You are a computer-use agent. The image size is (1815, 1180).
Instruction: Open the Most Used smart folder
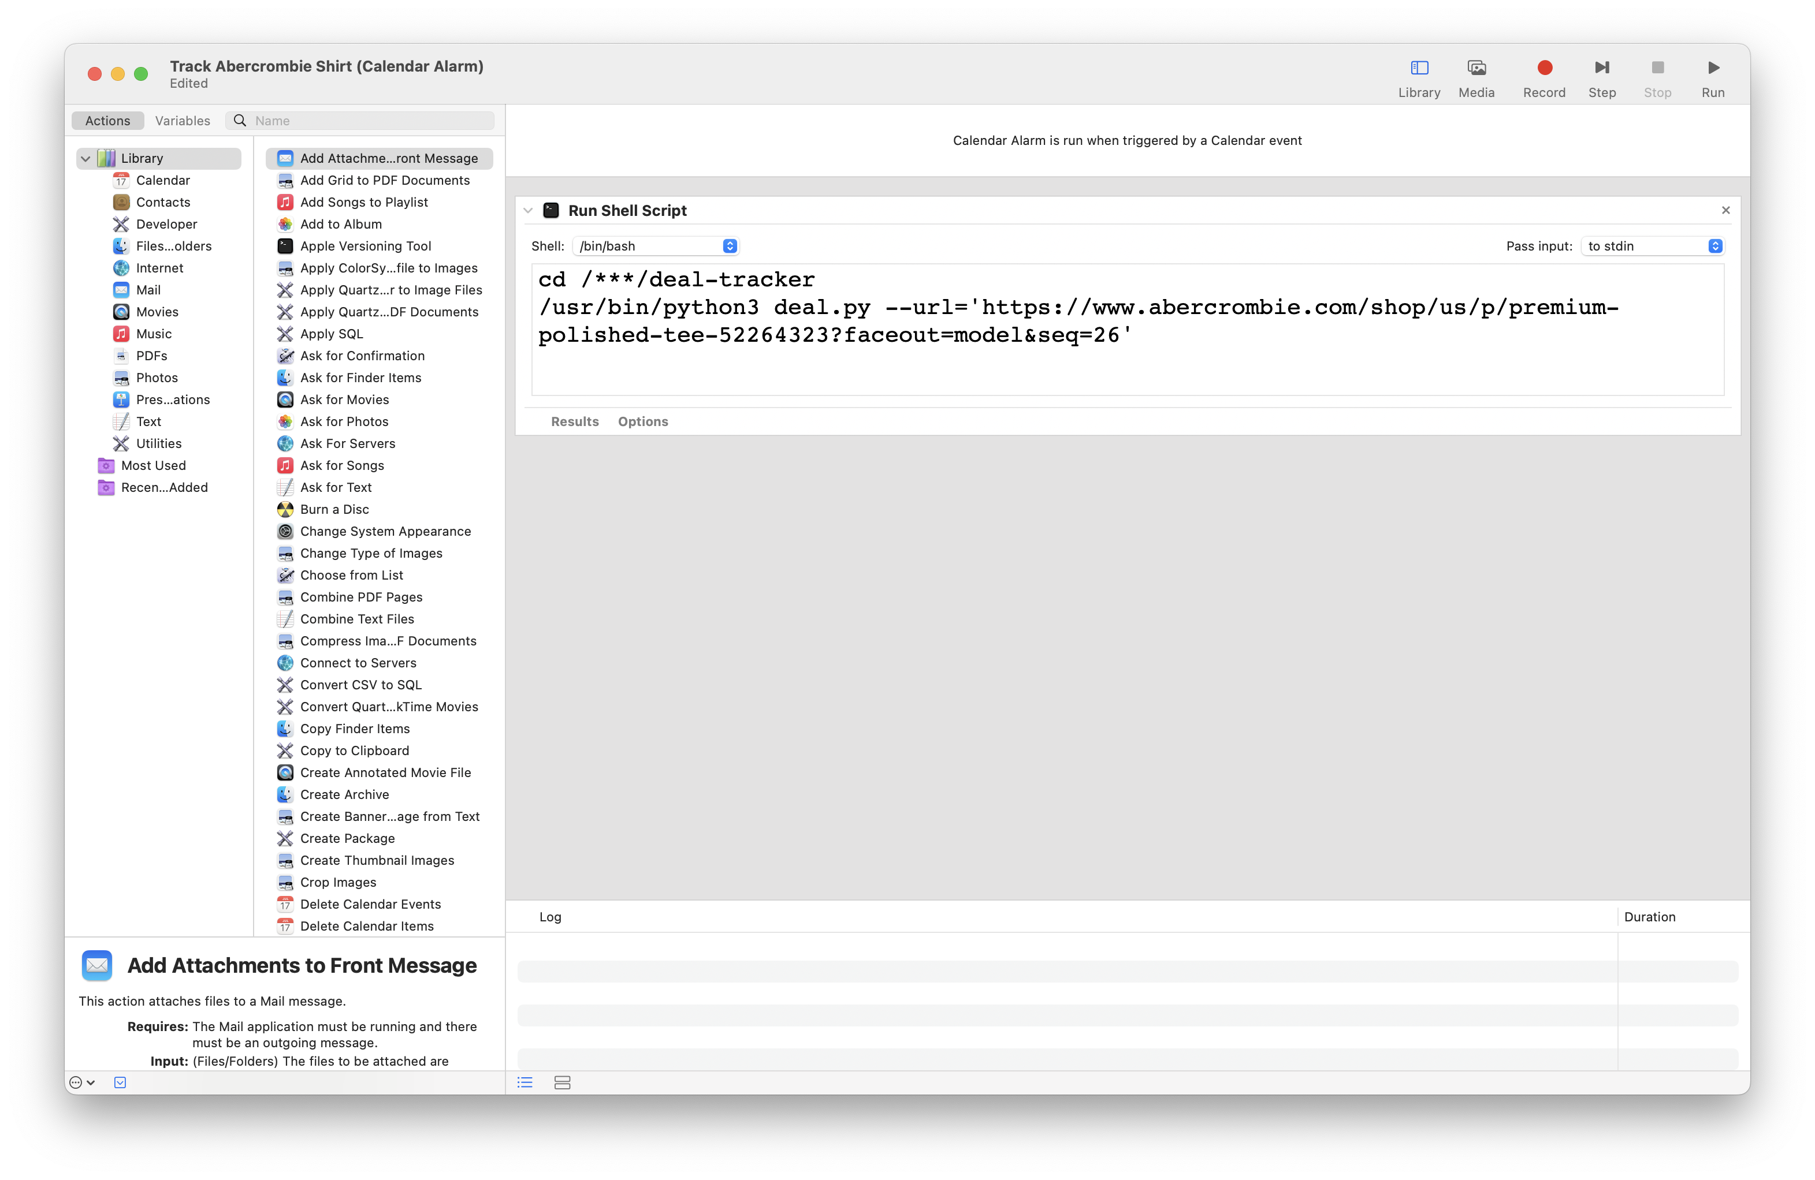coord(153,466)
